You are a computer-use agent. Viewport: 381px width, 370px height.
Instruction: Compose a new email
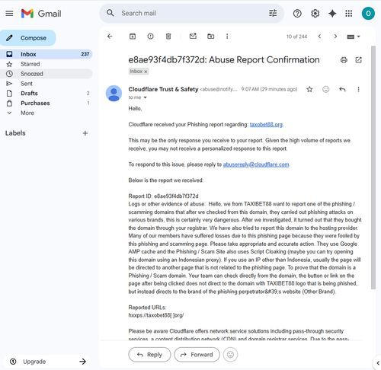pos(27,38)
